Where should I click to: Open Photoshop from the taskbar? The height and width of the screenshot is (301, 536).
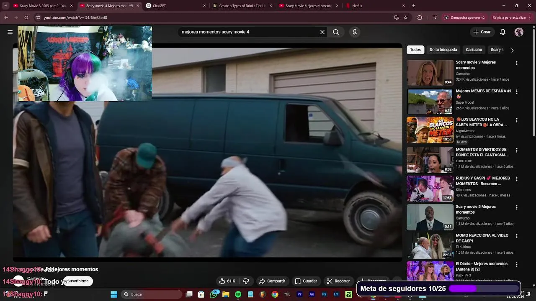click(x=324, y=294)
